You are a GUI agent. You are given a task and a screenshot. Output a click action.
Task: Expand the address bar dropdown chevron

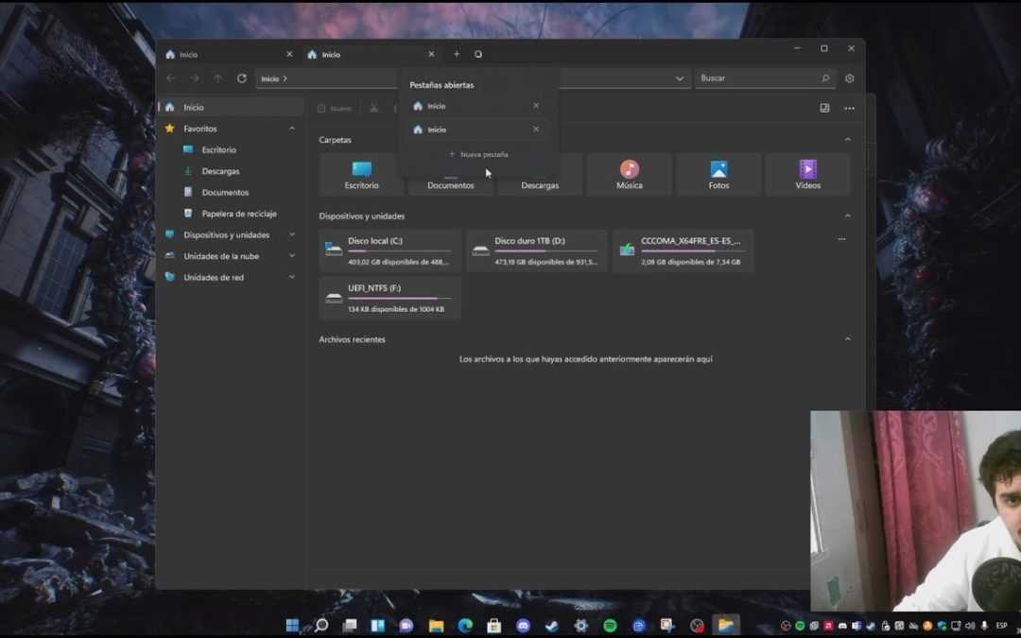(x=679, y=78)
